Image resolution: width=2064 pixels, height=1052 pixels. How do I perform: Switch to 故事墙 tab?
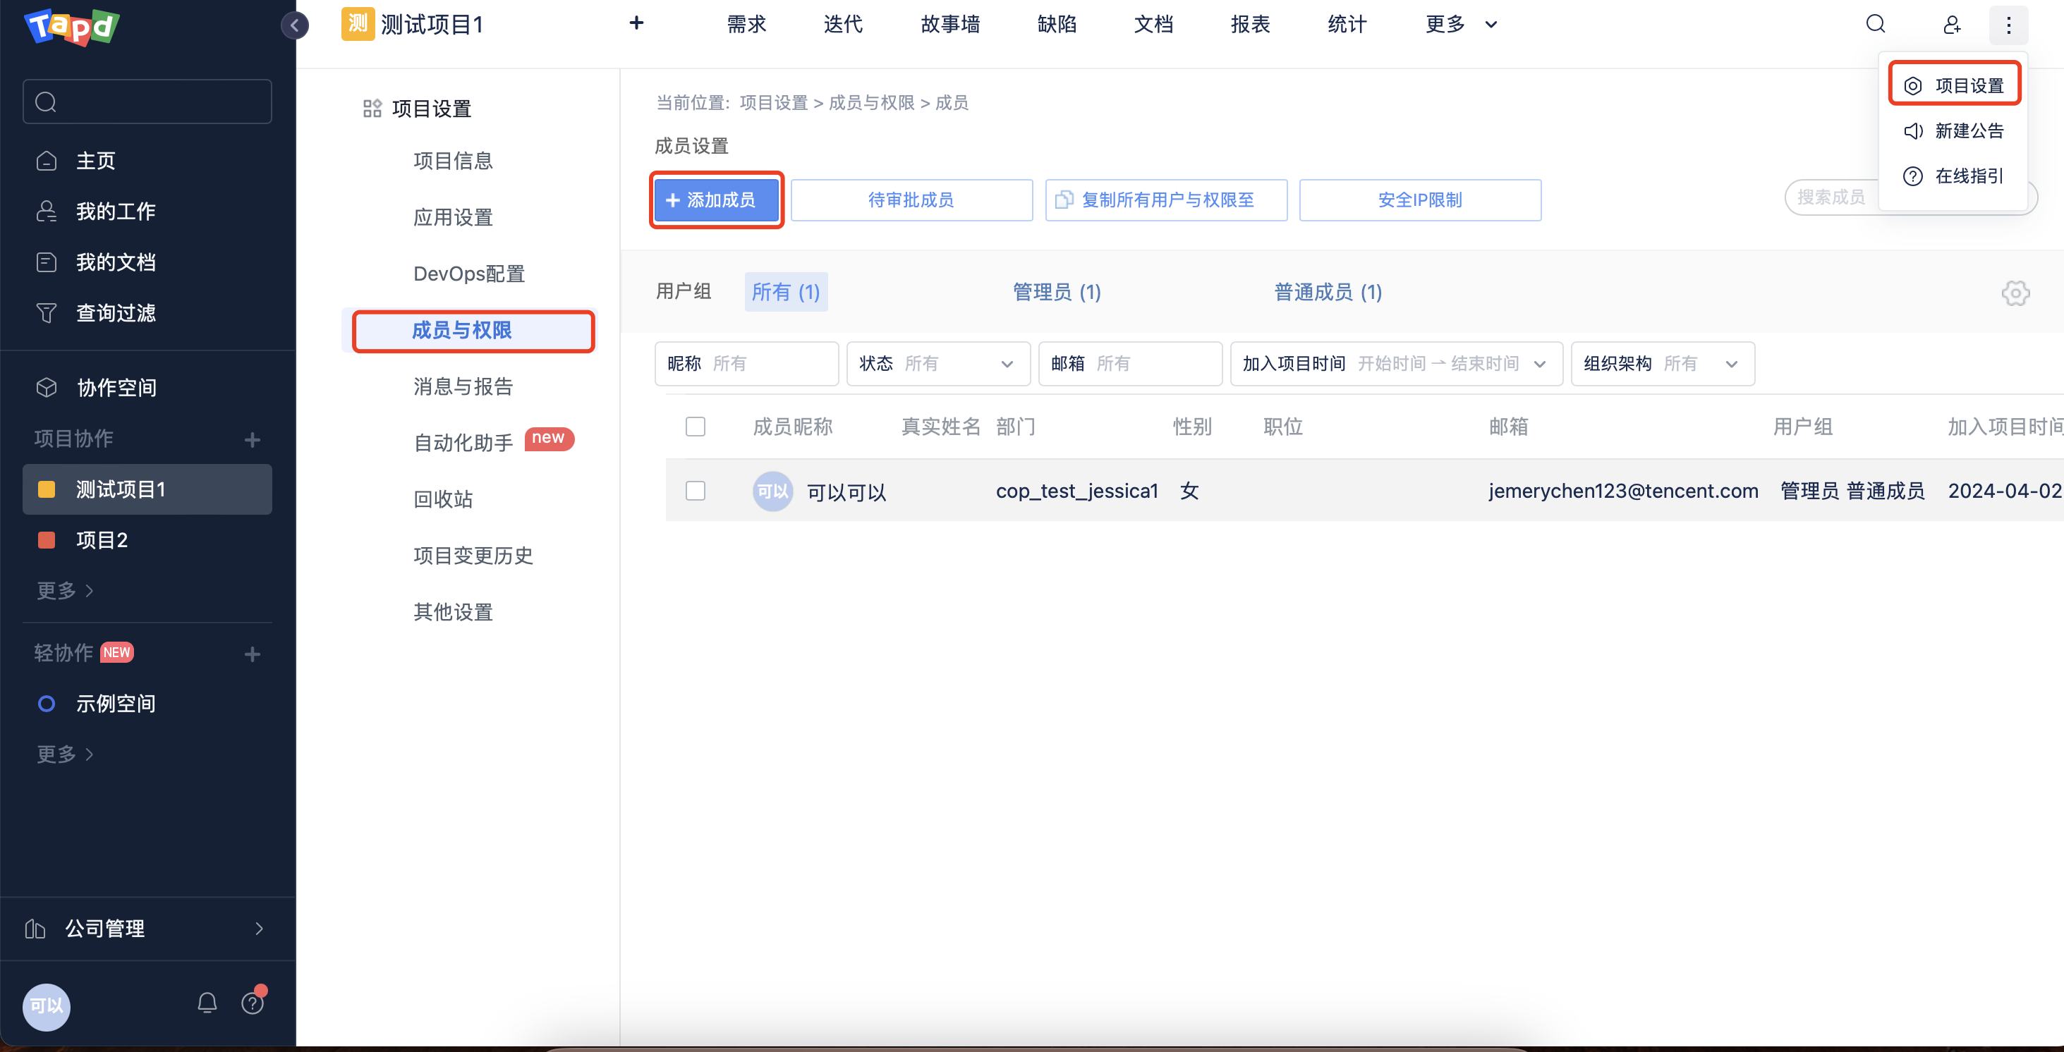point(950,25)
